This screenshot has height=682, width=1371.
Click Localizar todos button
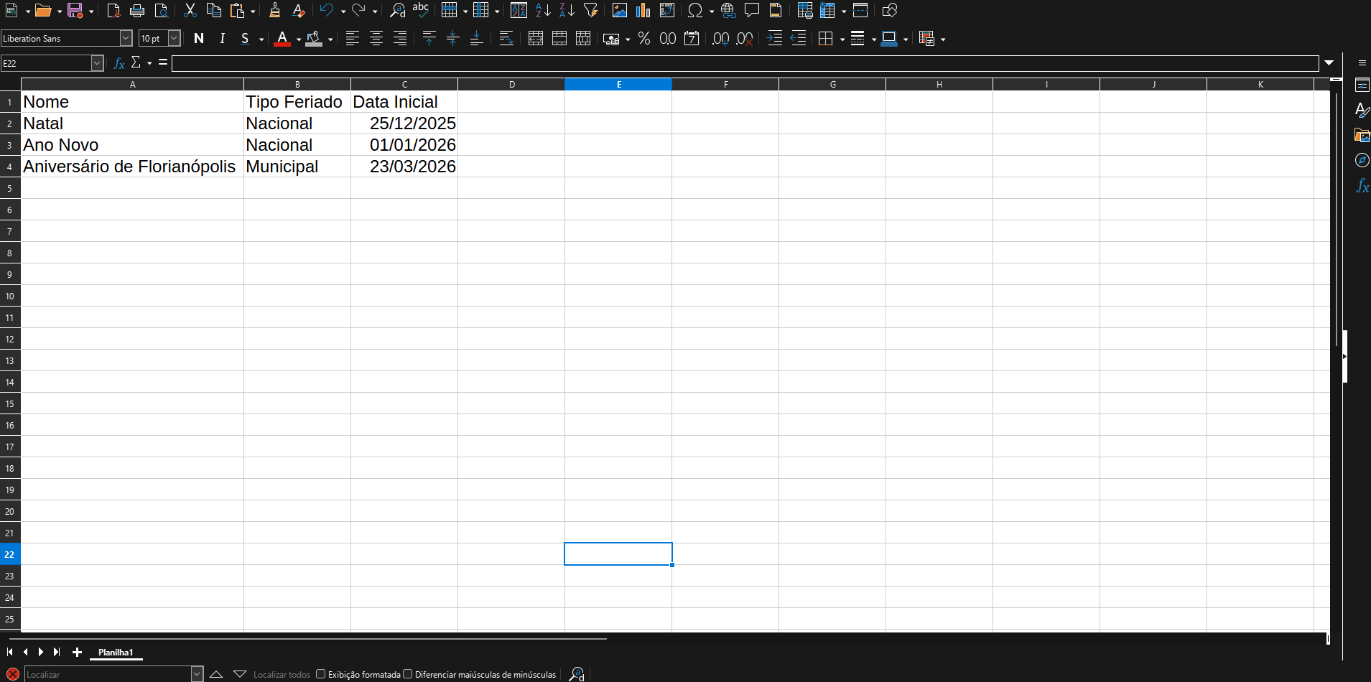coord(282,675)
